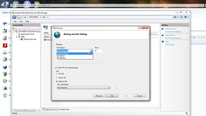The height and width of the screenshot is (116, 206).
Task: Click Add Web Site link in Actions
Action: point(171,29)
